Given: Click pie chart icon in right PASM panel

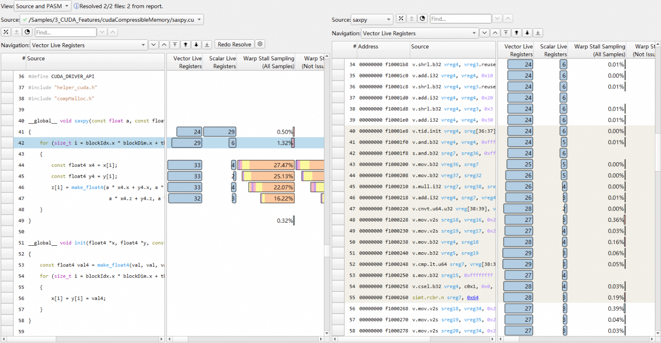Looking at the screenshot, I should pyautogui.click(x=422, y=19).
